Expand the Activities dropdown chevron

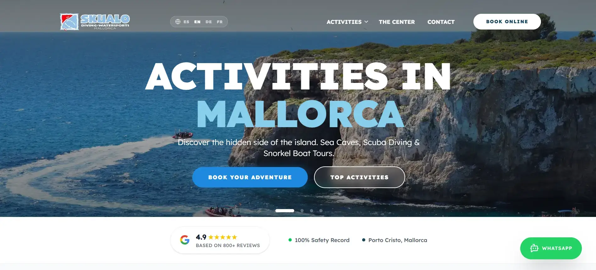pos(366,22)
